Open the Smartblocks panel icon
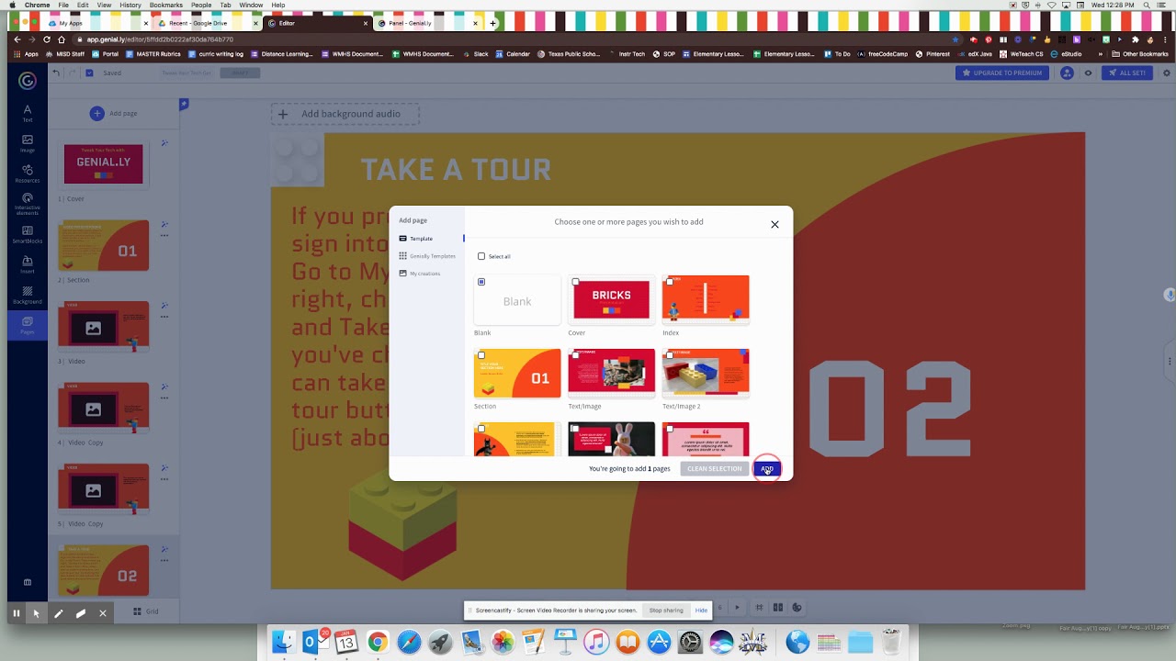The width and height of the screenshot is (1176, 661). tap(28, 234)
